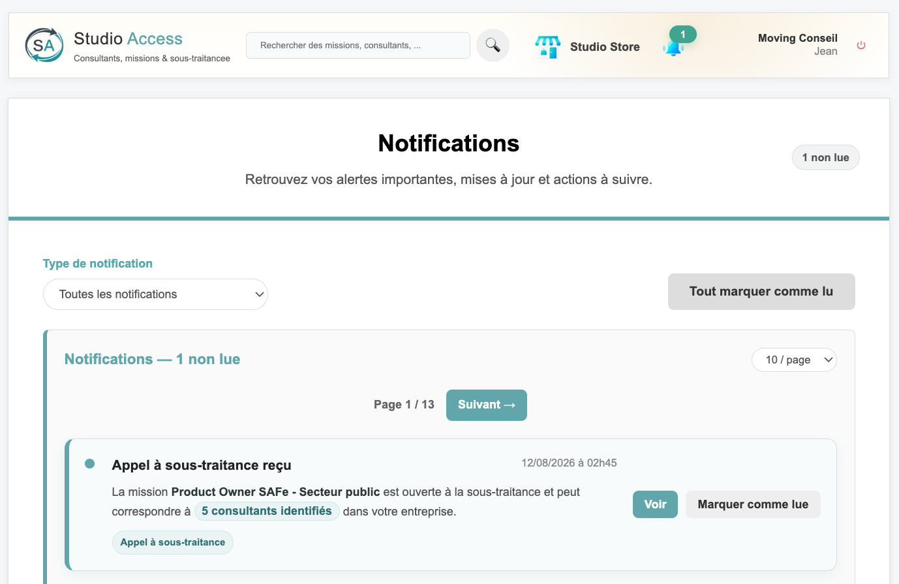Focus the mission search input field

coord(358,46)
